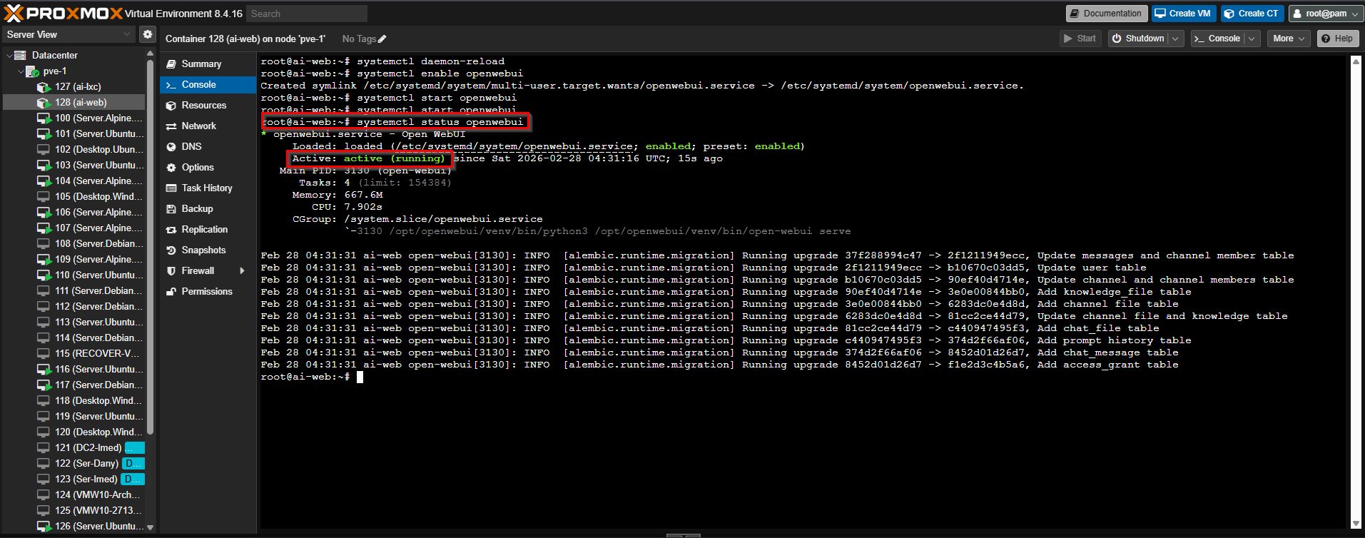Open the Permissions unlock icon entry

(171, 292)
